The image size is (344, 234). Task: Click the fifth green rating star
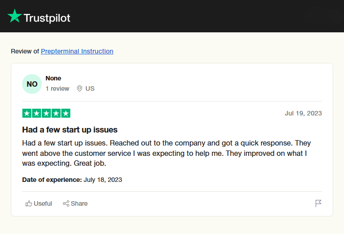pos(66,113)
